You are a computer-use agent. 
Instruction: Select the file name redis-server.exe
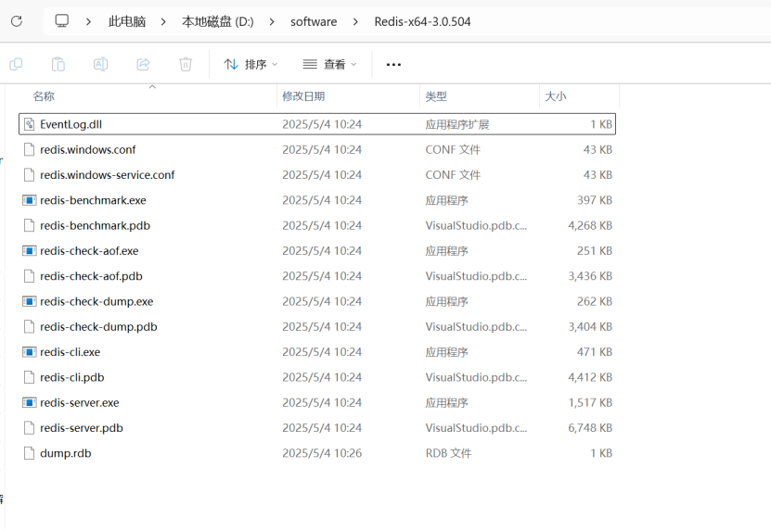(x=79, y=403)
